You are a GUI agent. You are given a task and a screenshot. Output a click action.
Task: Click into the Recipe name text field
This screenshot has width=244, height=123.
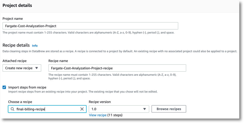[x=117, y=68]
